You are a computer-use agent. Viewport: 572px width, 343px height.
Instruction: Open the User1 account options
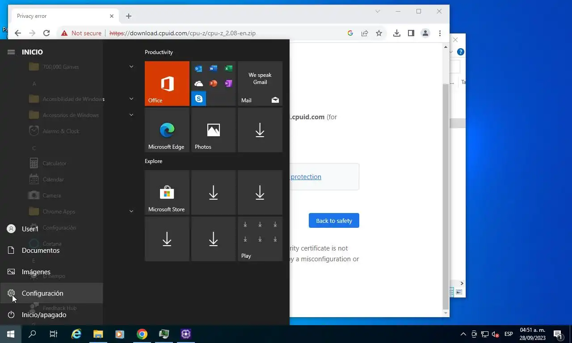(x=51, y=229)
